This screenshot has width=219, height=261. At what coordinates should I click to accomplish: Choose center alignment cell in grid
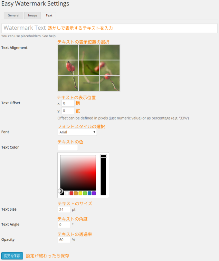[x=89, y=68]
